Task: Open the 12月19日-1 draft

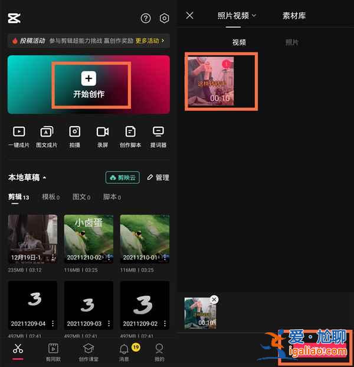Action: click(x=32, y=239)
